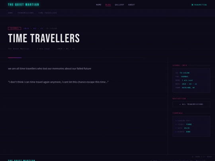215x161 pixels.
Task: Click the All Transmissions button
Action: (x=192, y=104)
